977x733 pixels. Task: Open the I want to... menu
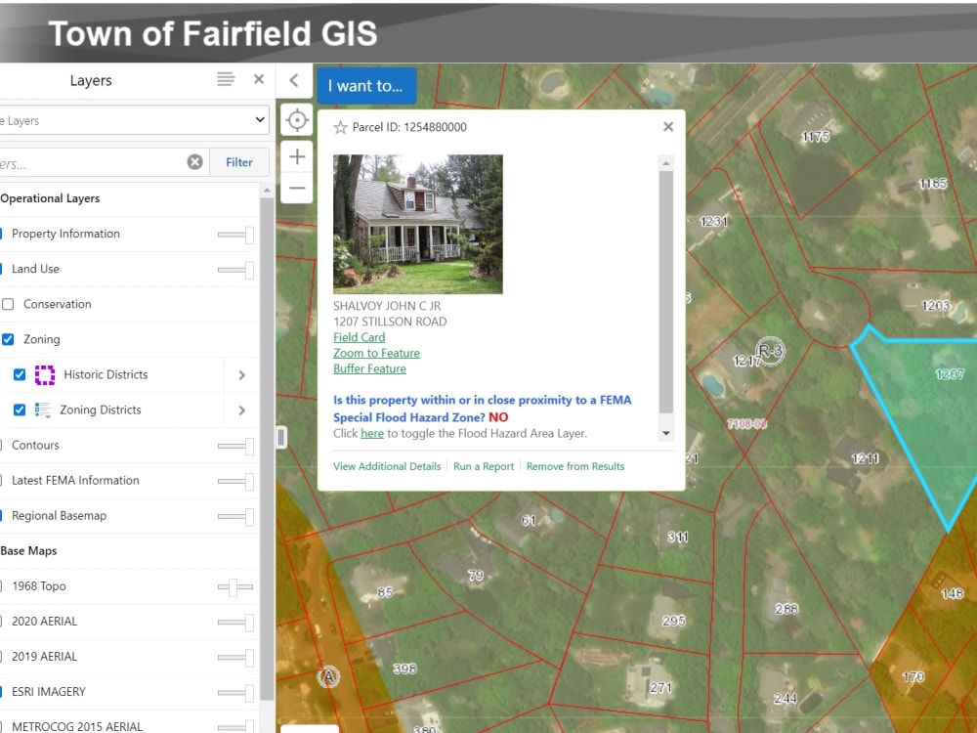pos(366,86)
